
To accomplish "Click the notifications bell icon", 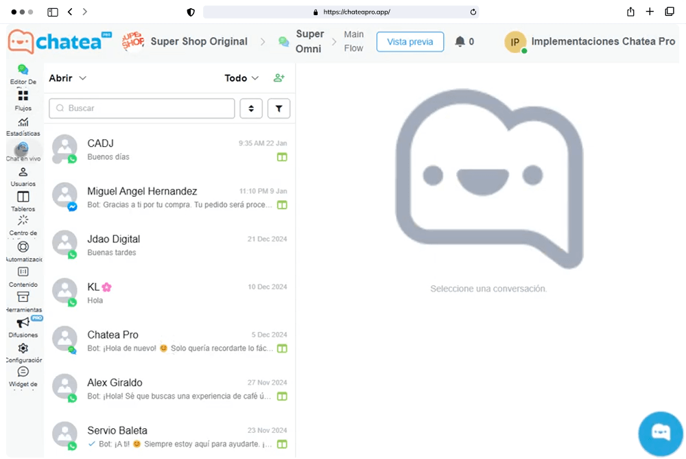I will 460,42.
